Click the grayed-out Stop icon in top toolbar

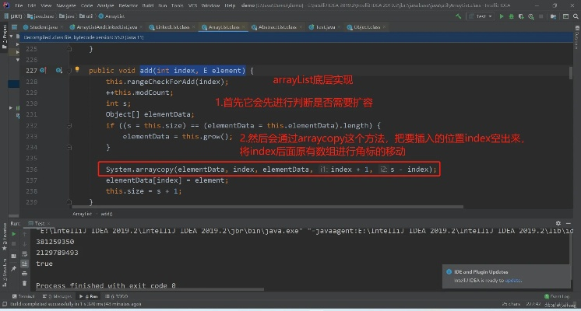[x=541, y=16]
